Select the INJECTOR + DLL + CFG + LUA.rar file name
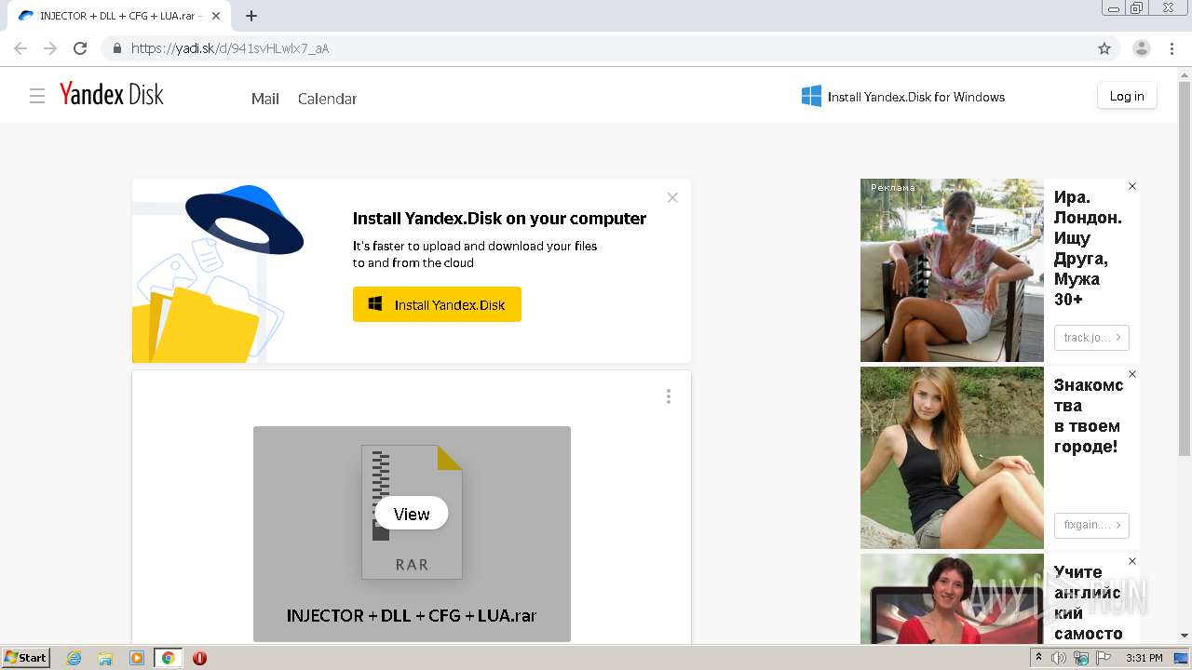 pyautogui.click(x=412, y=615)
